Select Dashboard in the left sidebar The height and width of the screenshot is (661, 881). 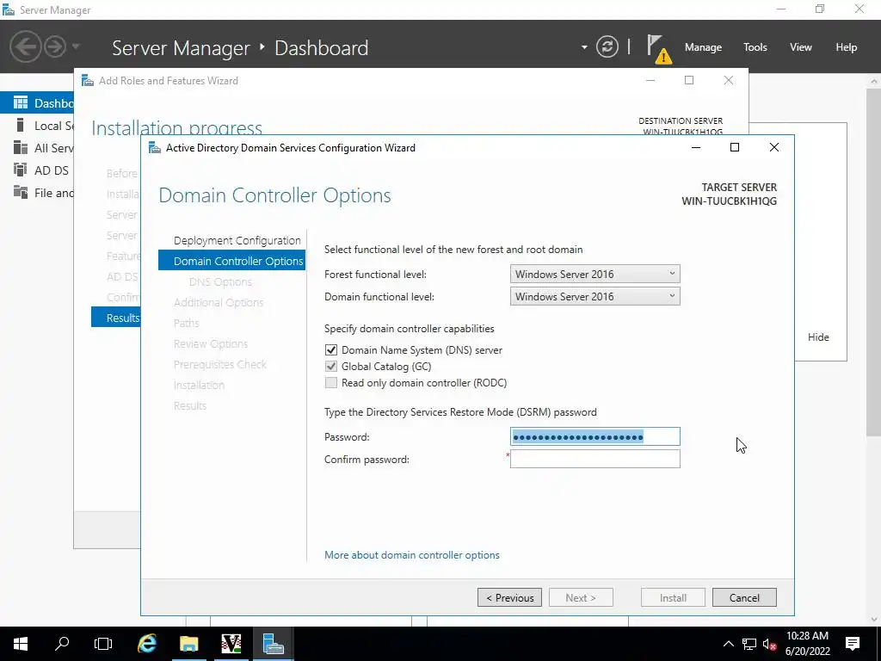coord(37,103)
